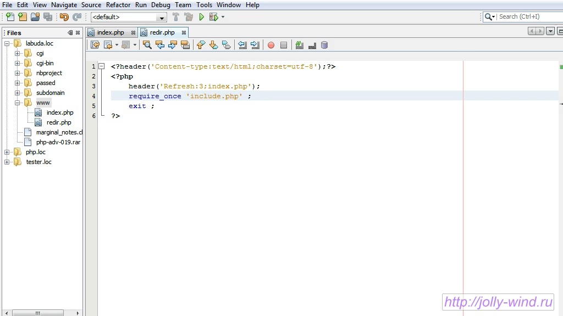Screen dimensions: 563x316
Task: Click the Debug Project icon
Action: [214, 17]
